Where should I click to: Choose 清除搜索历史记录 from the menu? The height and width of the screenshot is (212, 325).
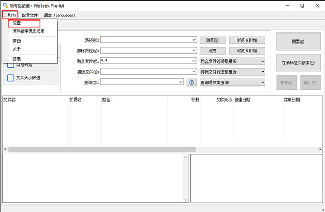(x=29, y=31)
